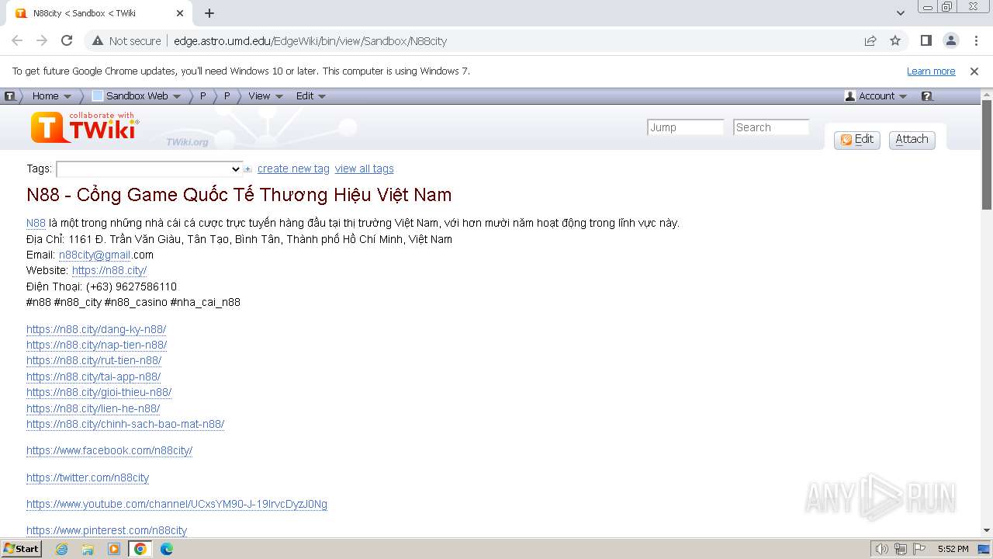Expand the Home dropdown menu
The height and width of the screenshot is (559, 993).
[51, 96]
